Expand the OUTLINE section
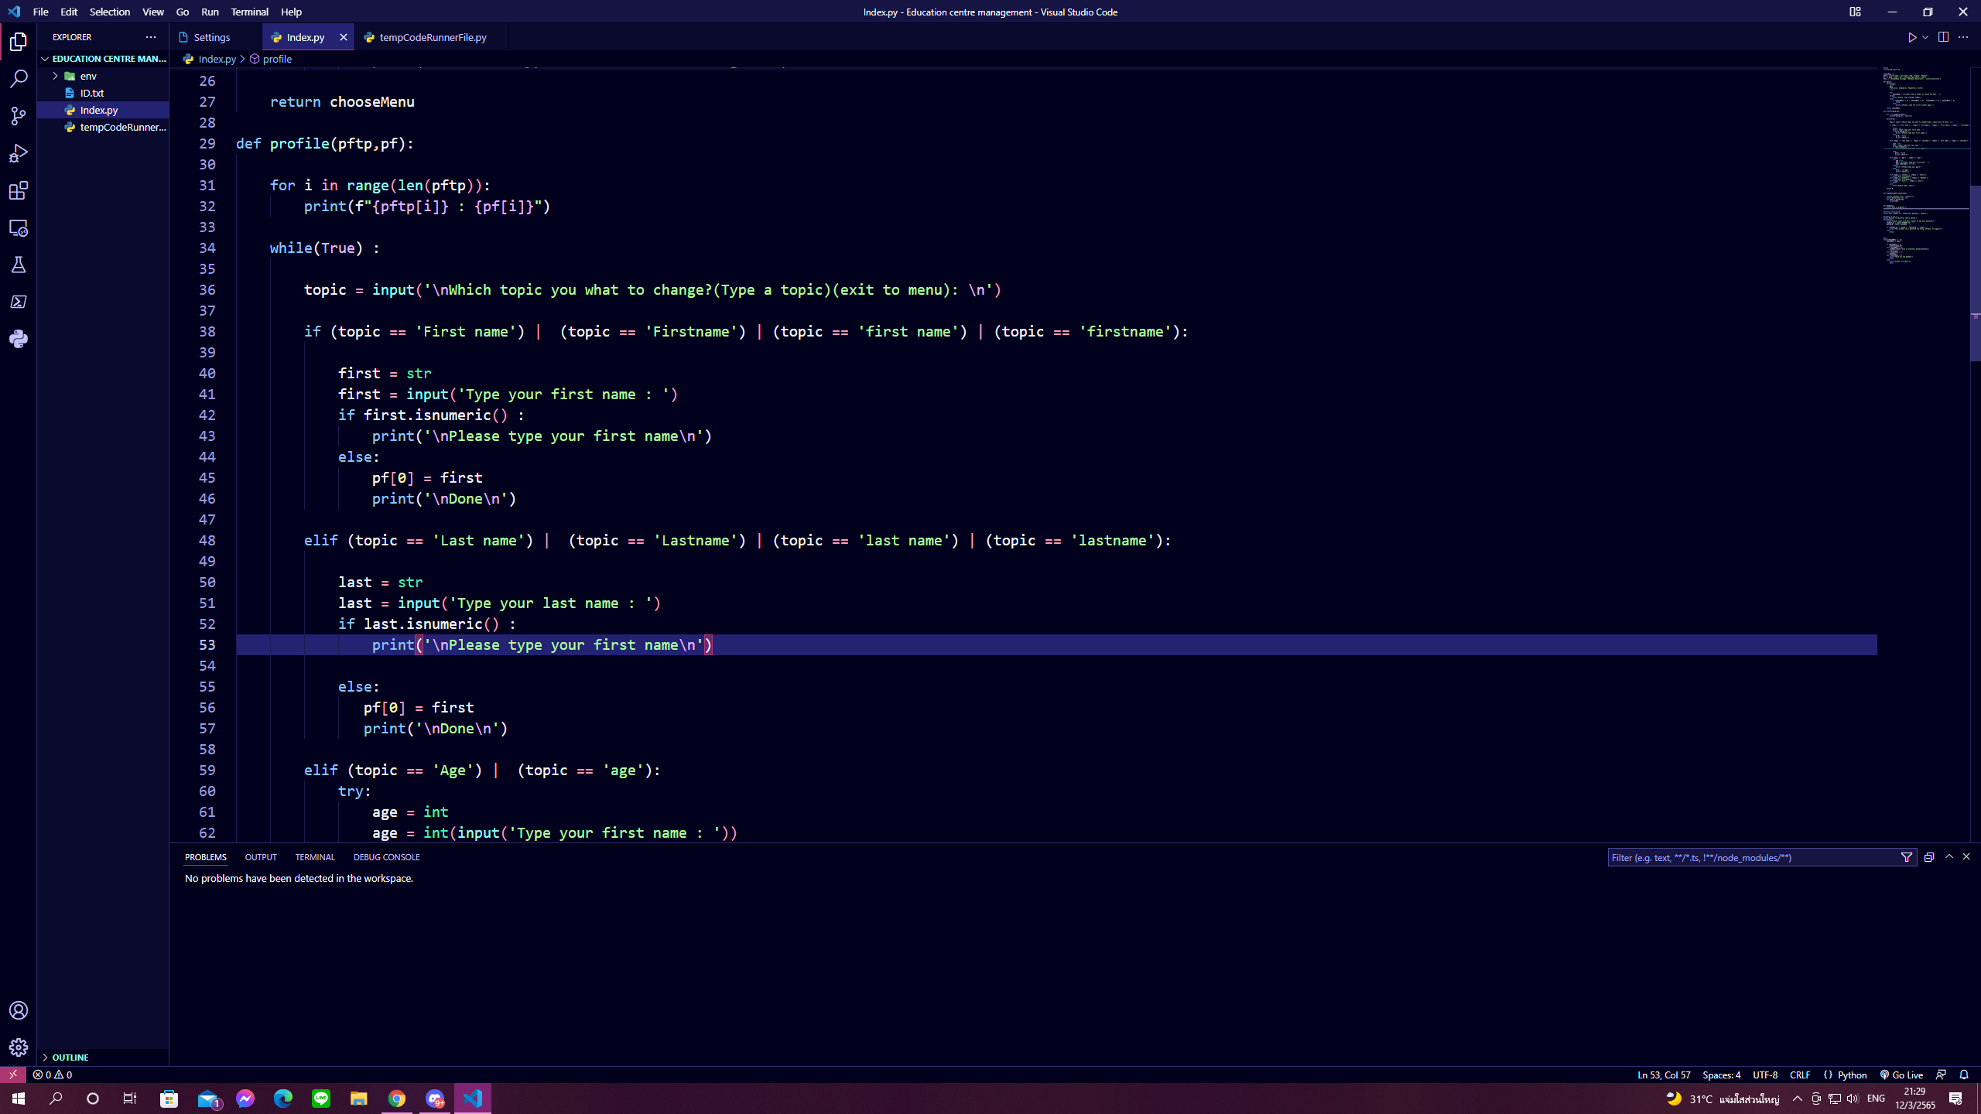The width and height of the screenshot is (1981, 1114). 70,1057
